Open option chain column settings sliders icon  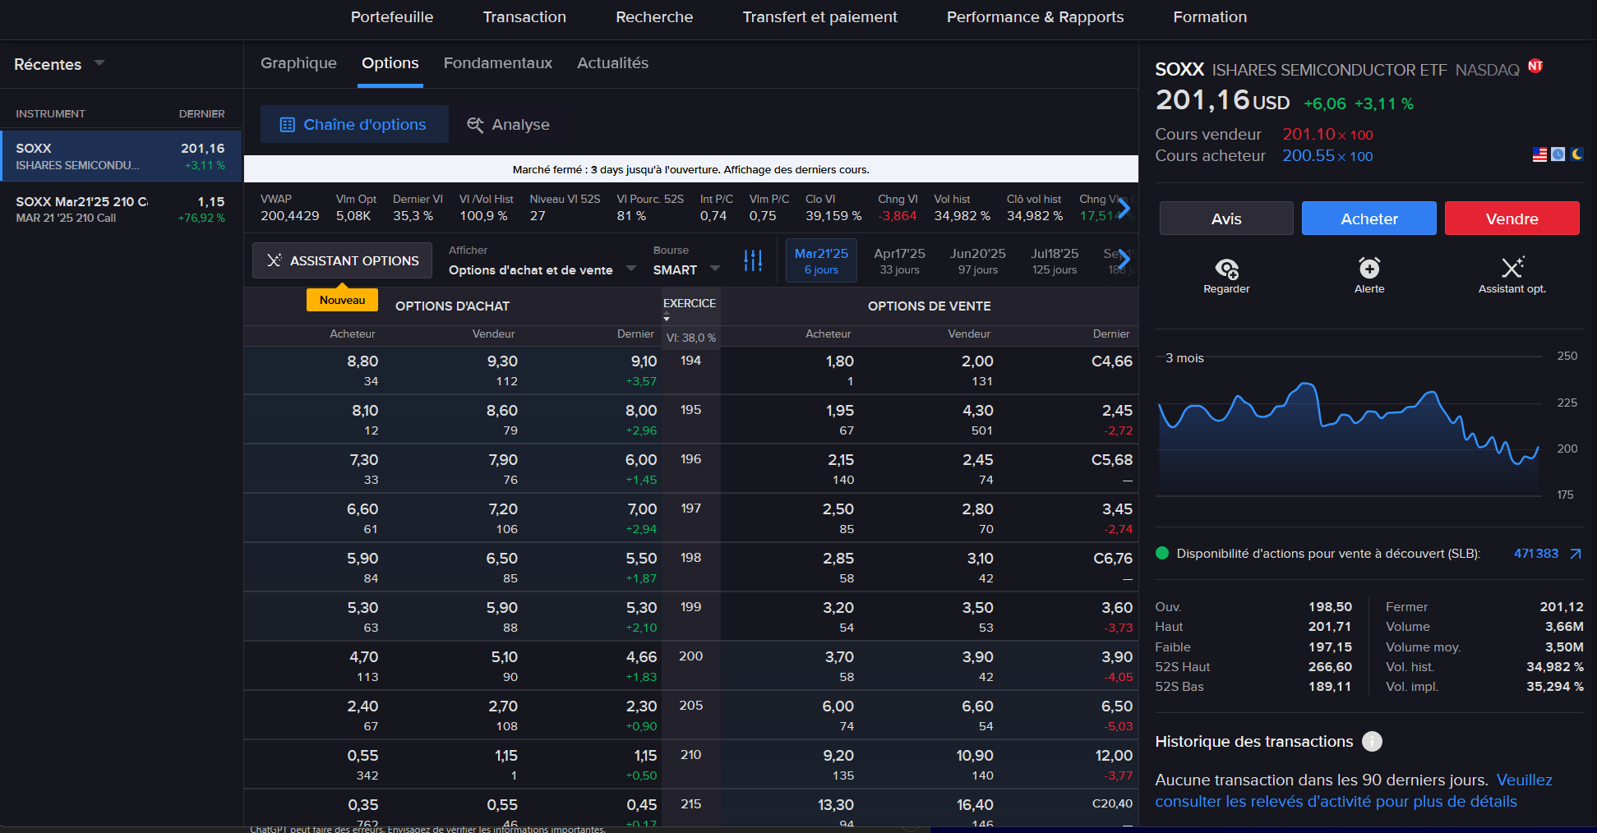point(753,260)
